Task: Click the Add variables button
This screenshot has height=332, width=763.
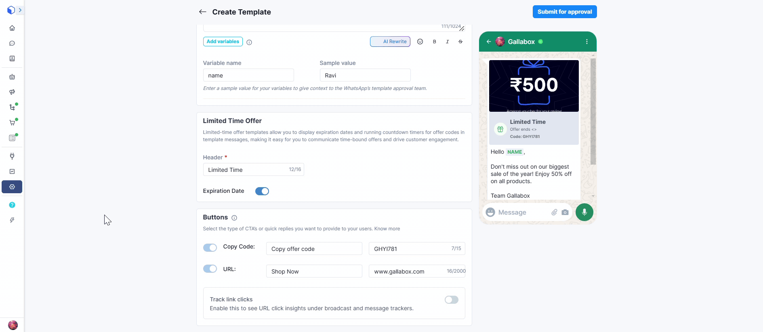Action: point(223,42)
